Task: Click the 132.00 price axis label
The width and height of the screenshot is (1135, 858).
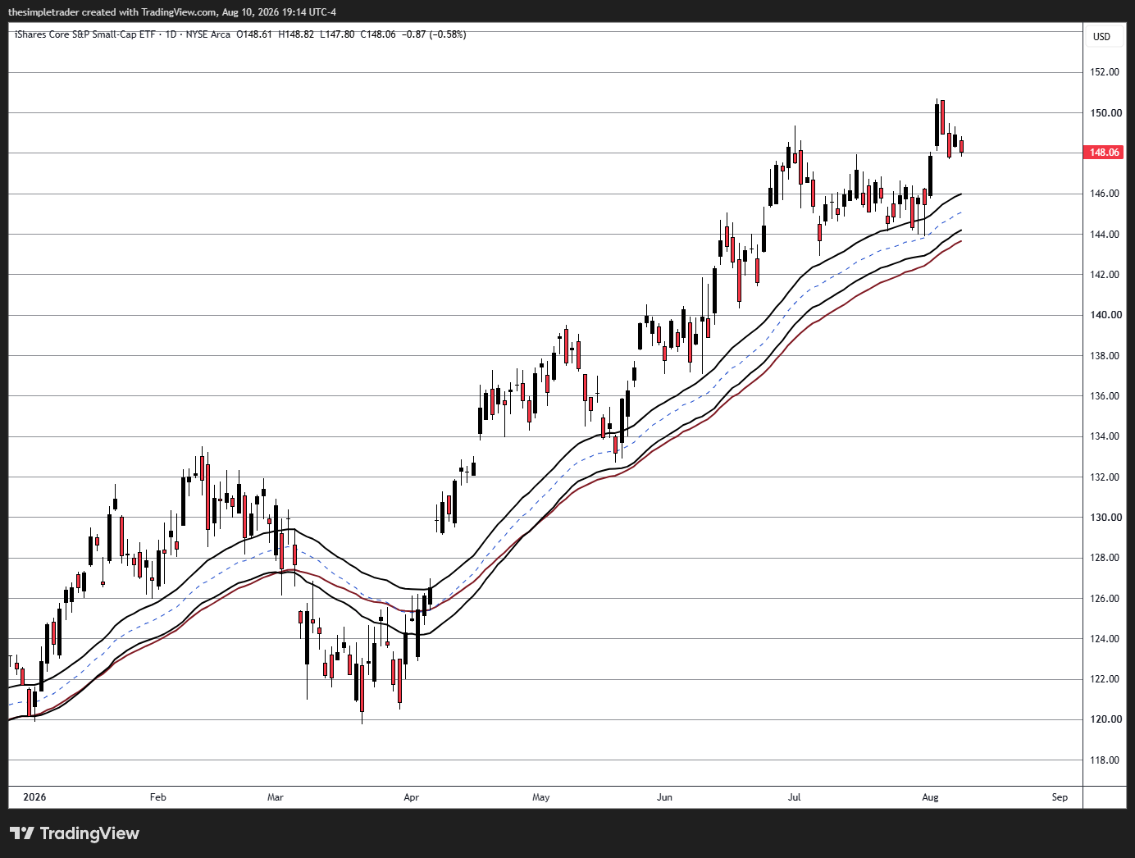Action: tap(1105, 477)
